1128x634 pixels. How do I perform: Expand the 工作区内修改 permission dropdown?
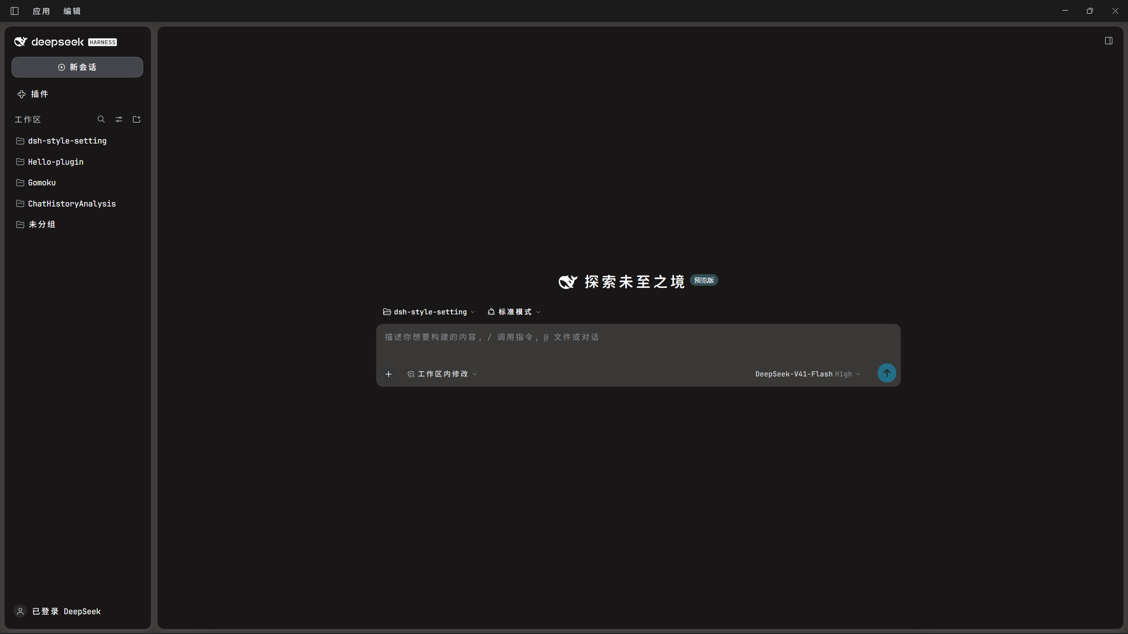pyautogui.click(x=442, y=374)
